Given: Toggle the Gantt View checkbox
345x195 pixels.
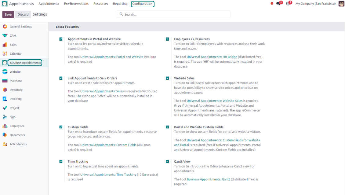Looking at the screenshot, I should click(167, 161).
